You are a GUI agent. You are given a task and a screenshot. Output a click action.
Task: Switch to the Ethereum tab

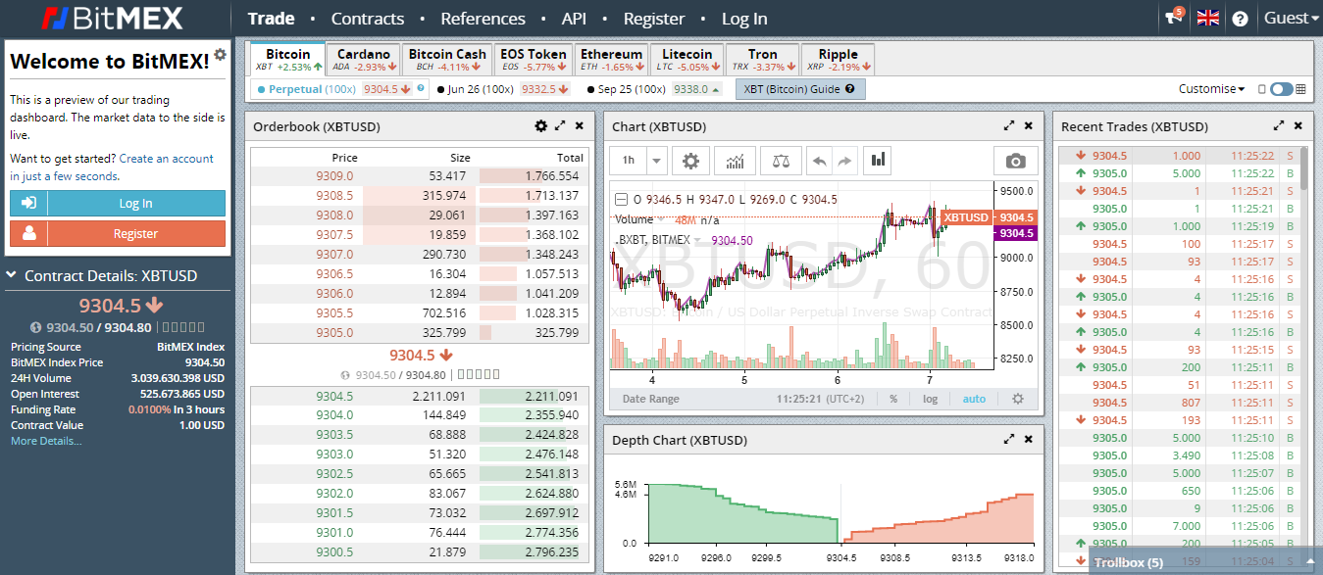[x=611, y=60]
